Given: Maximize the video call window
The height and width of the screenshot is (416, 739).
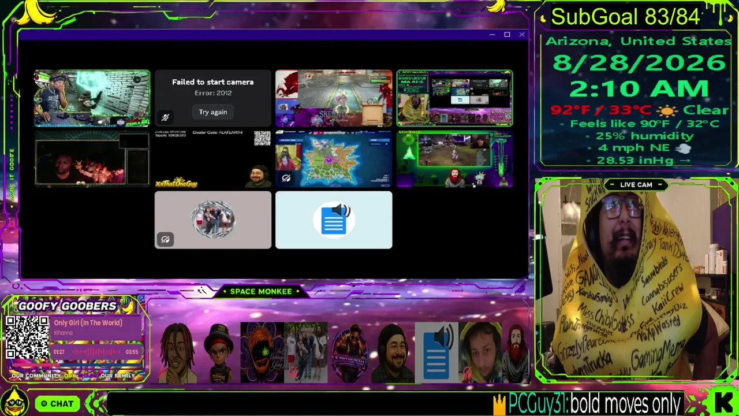Looking at the screenshot, I should pos(507,35).
